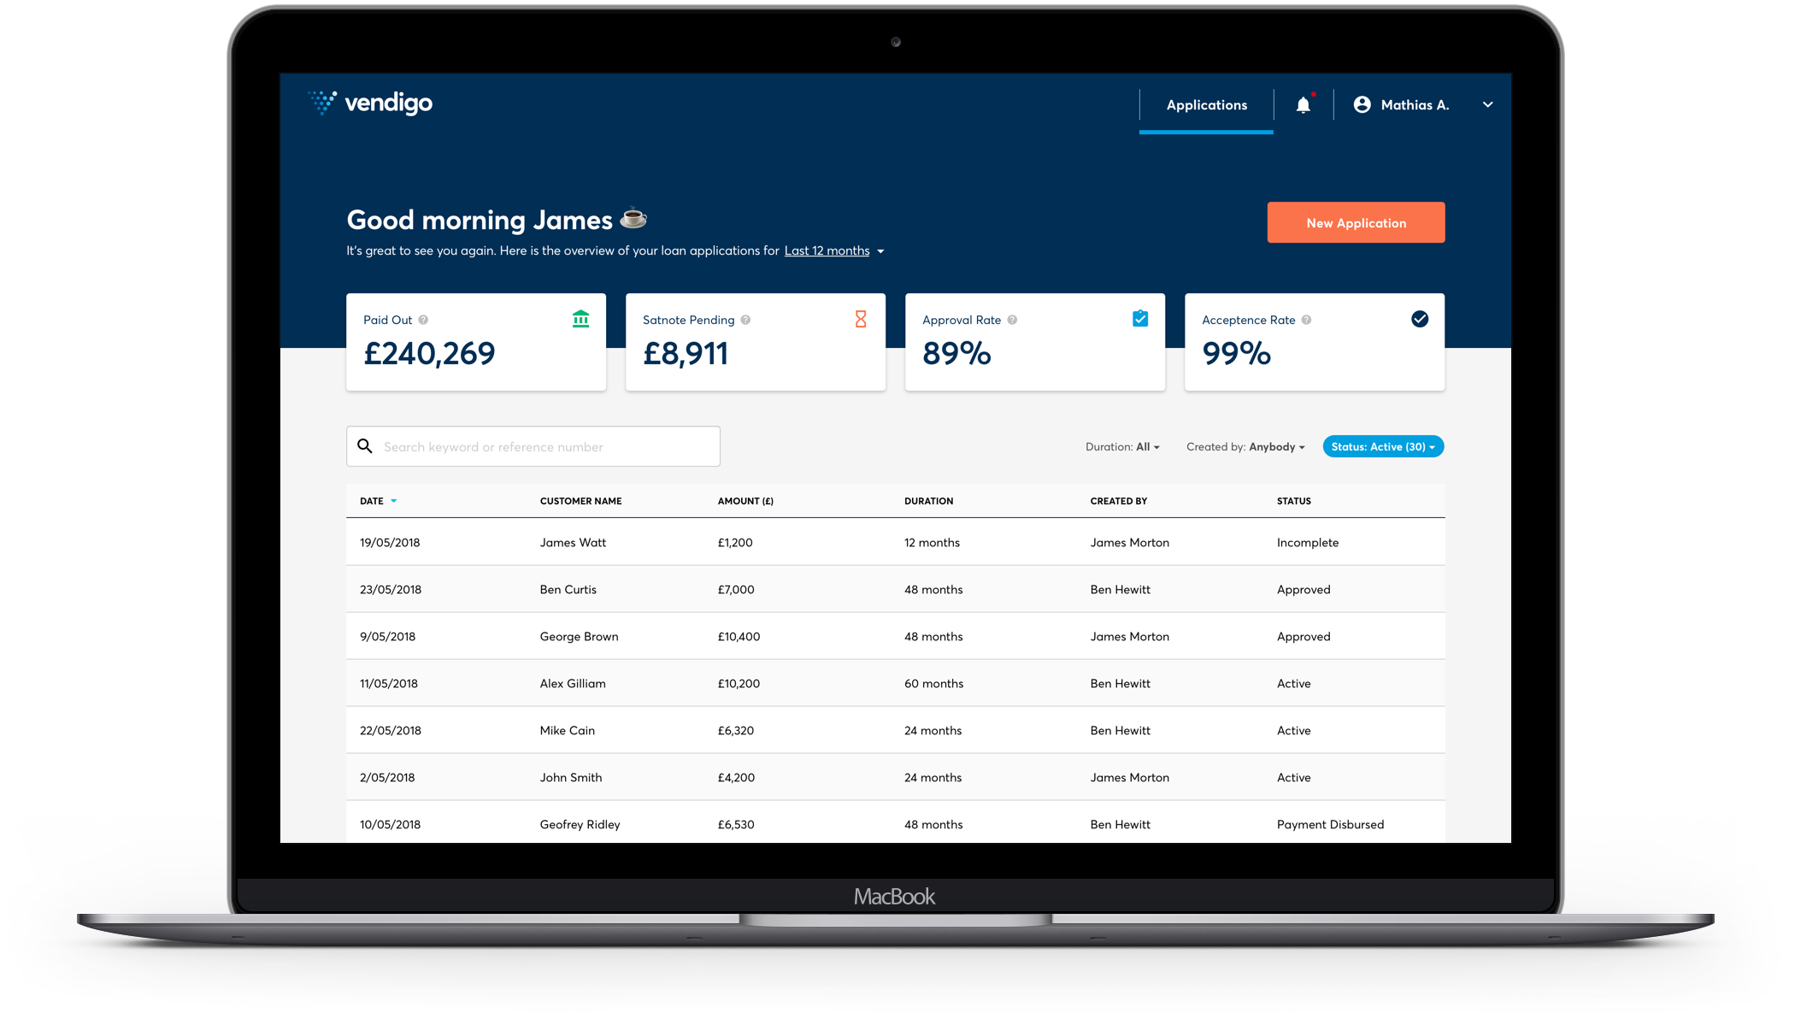
Task: Click the Incomplete status of James Watt
Action: tap(1308, 542)
